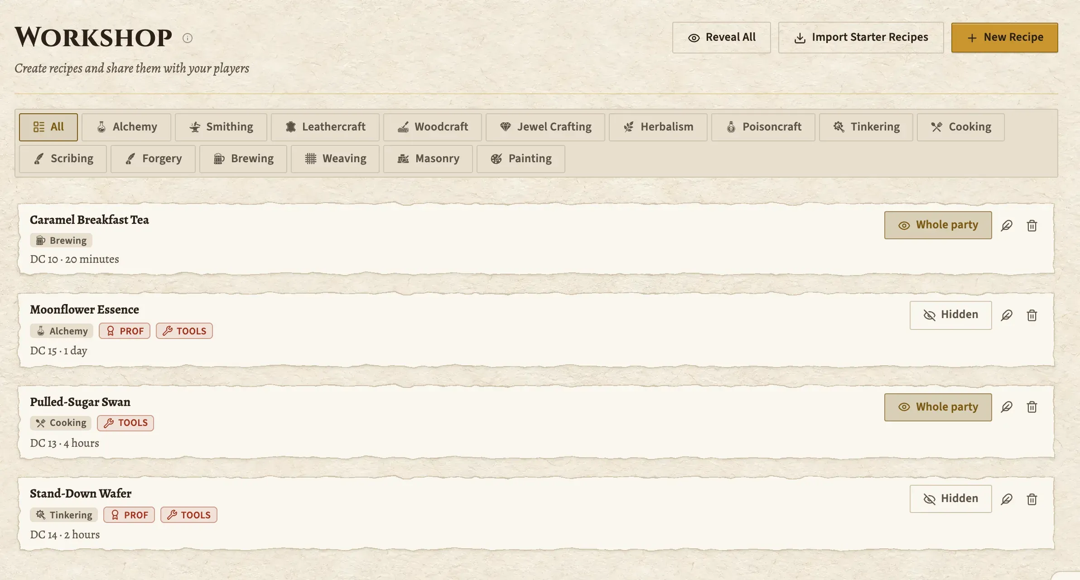The height and width of the screenshot is (580, 1080).
Task: Filter recipes by Alchemy
Action: click(x=126, y=127)
